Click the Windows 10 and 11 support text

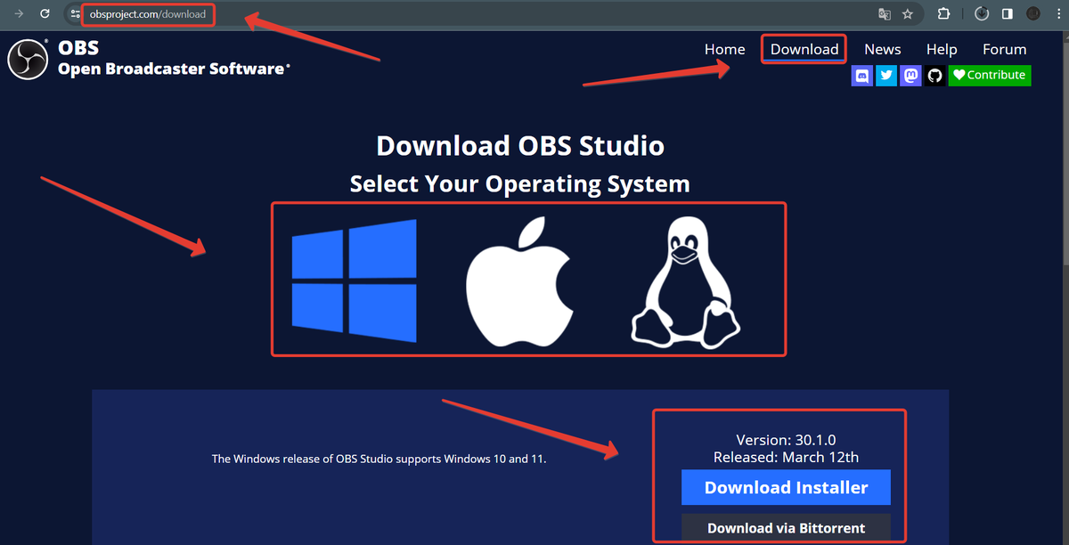(379, 460)
